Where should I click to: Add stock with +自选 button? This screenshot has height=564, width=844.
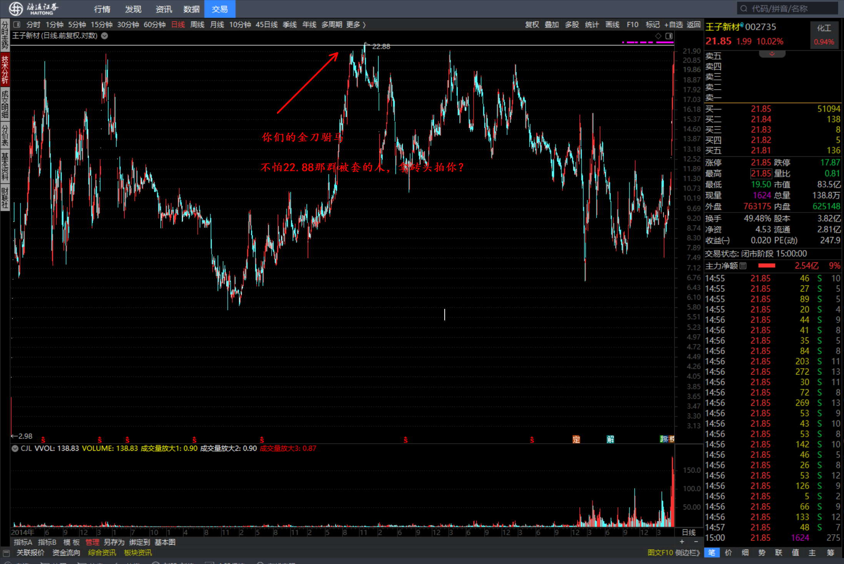pyautogui.click(x=673, y=25)
